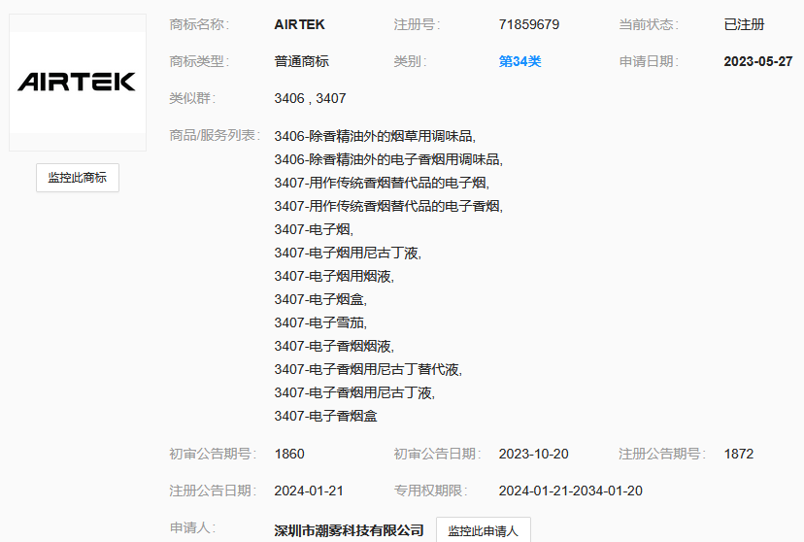Click the 商标名称 label

click(x=199, y=24)
